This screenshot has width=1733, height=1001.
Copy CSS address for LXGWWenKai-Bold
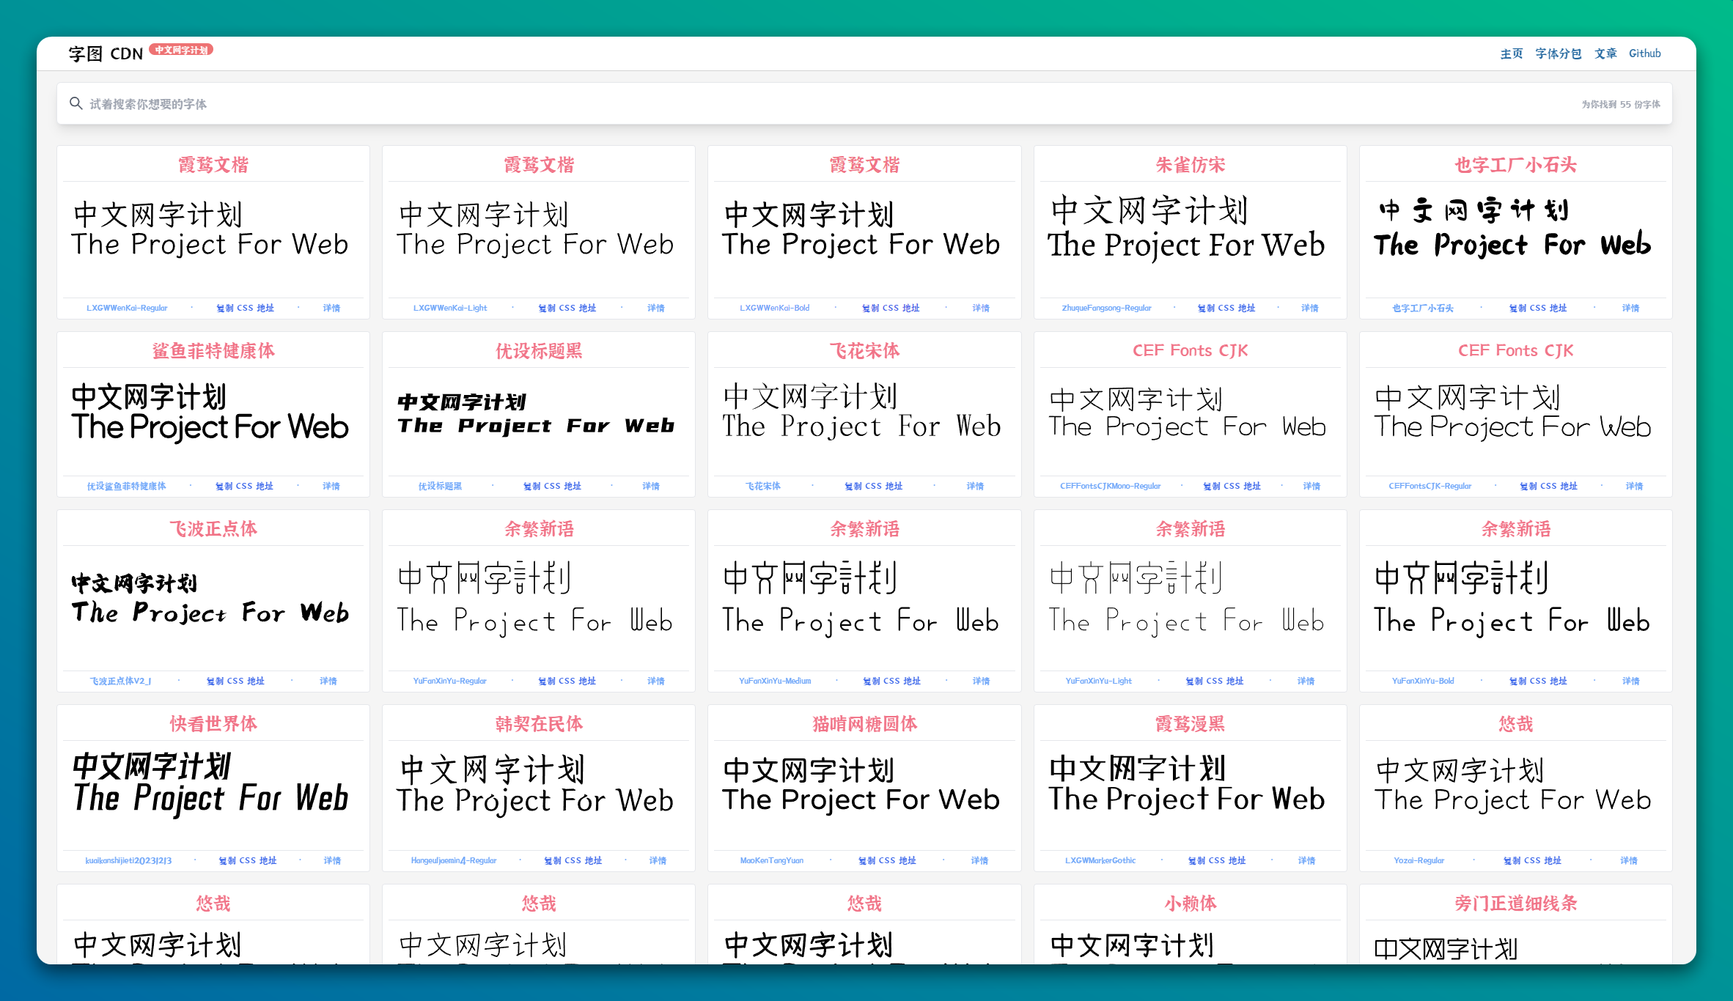coord(891,308)
